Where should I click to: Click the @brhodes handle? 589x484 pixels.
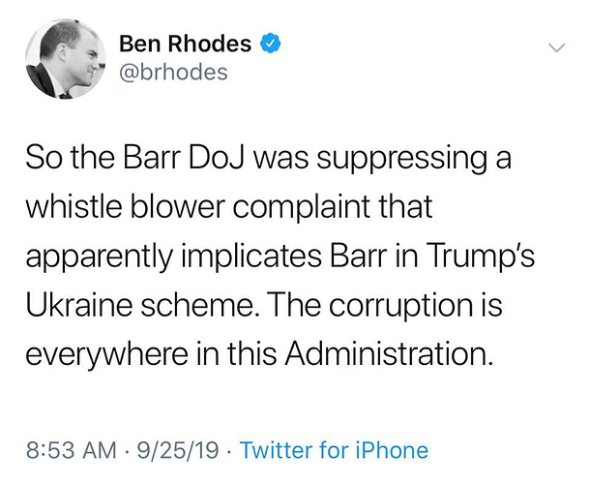pyautogui.click(x=172, y=72)
